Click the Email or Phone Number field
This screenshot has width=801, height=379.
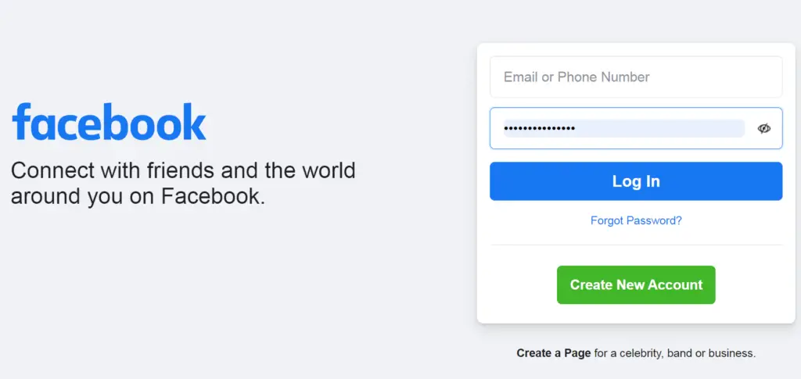click(x=635, y=77)
